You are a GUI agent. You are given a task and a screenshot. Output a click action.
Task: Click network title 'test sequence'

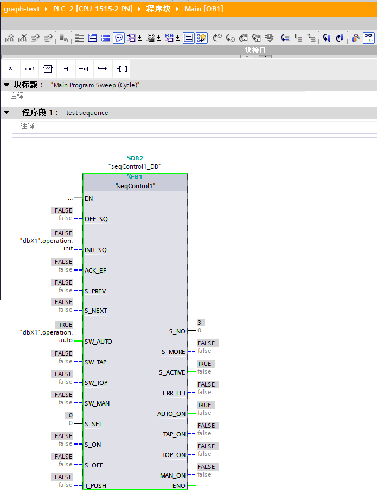point(87,113)
